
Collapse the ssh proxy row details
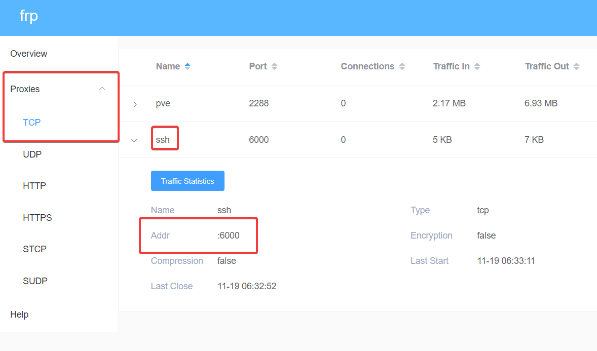click(x=134, y=140)
